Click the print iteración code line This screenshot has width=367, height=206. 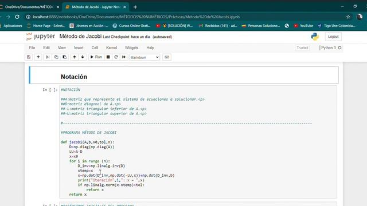[111, 180]
